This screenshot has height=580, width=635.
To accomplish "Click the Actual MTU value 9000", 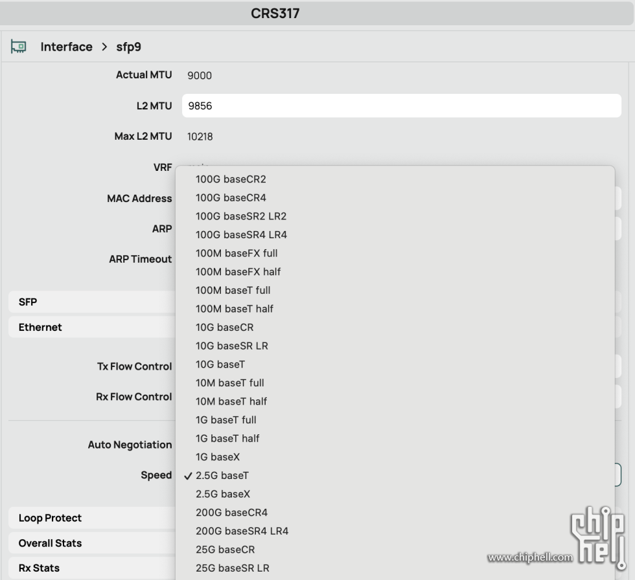I will [x=200, y=76].
